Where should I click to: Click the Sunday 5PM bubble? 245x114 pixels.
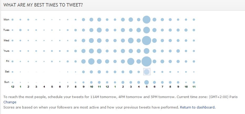pos(147,82)
